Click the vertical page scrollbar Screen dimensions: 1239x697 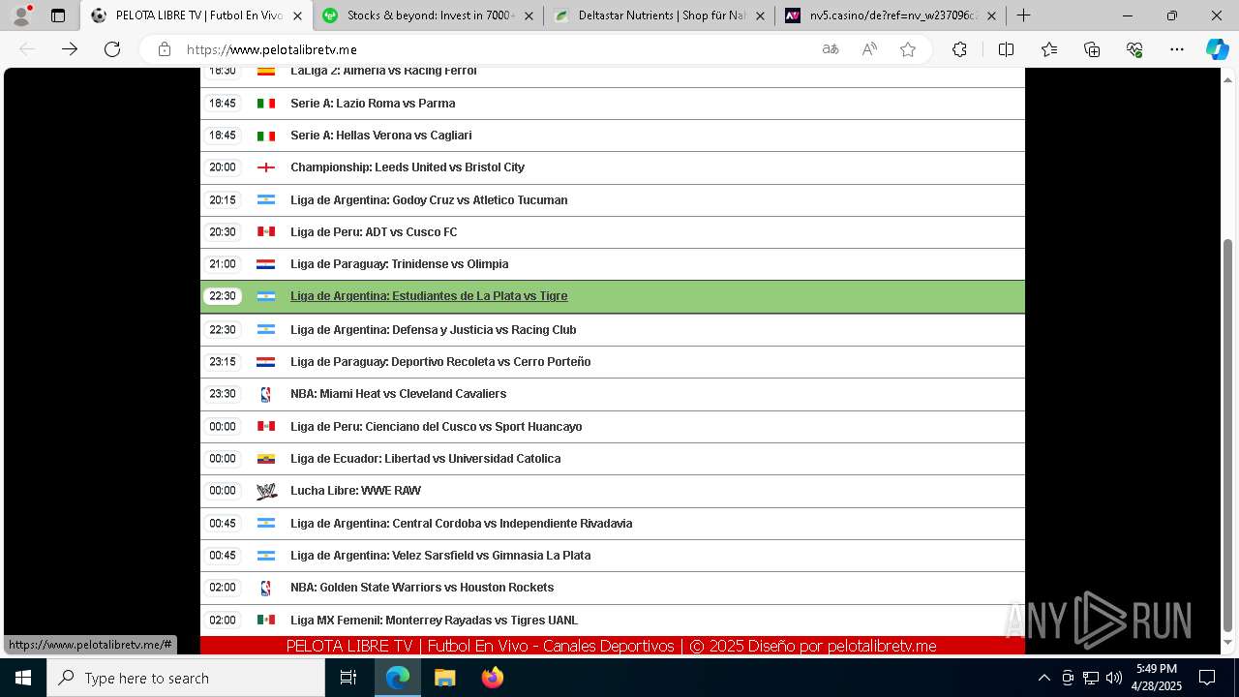point(1228,435)
